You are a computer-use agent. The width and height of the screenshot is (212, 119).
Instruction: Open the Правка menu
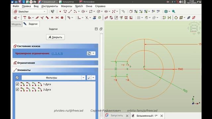click(26, 6)
